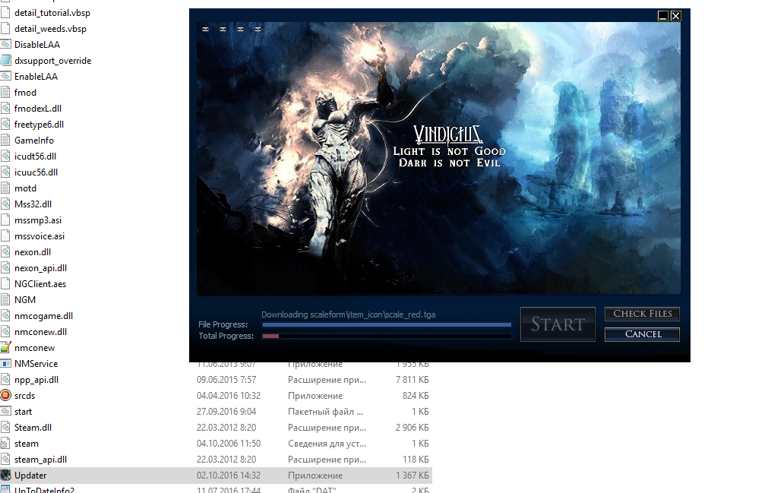Select the file name nmconew.dll

(x=41, y=332)
